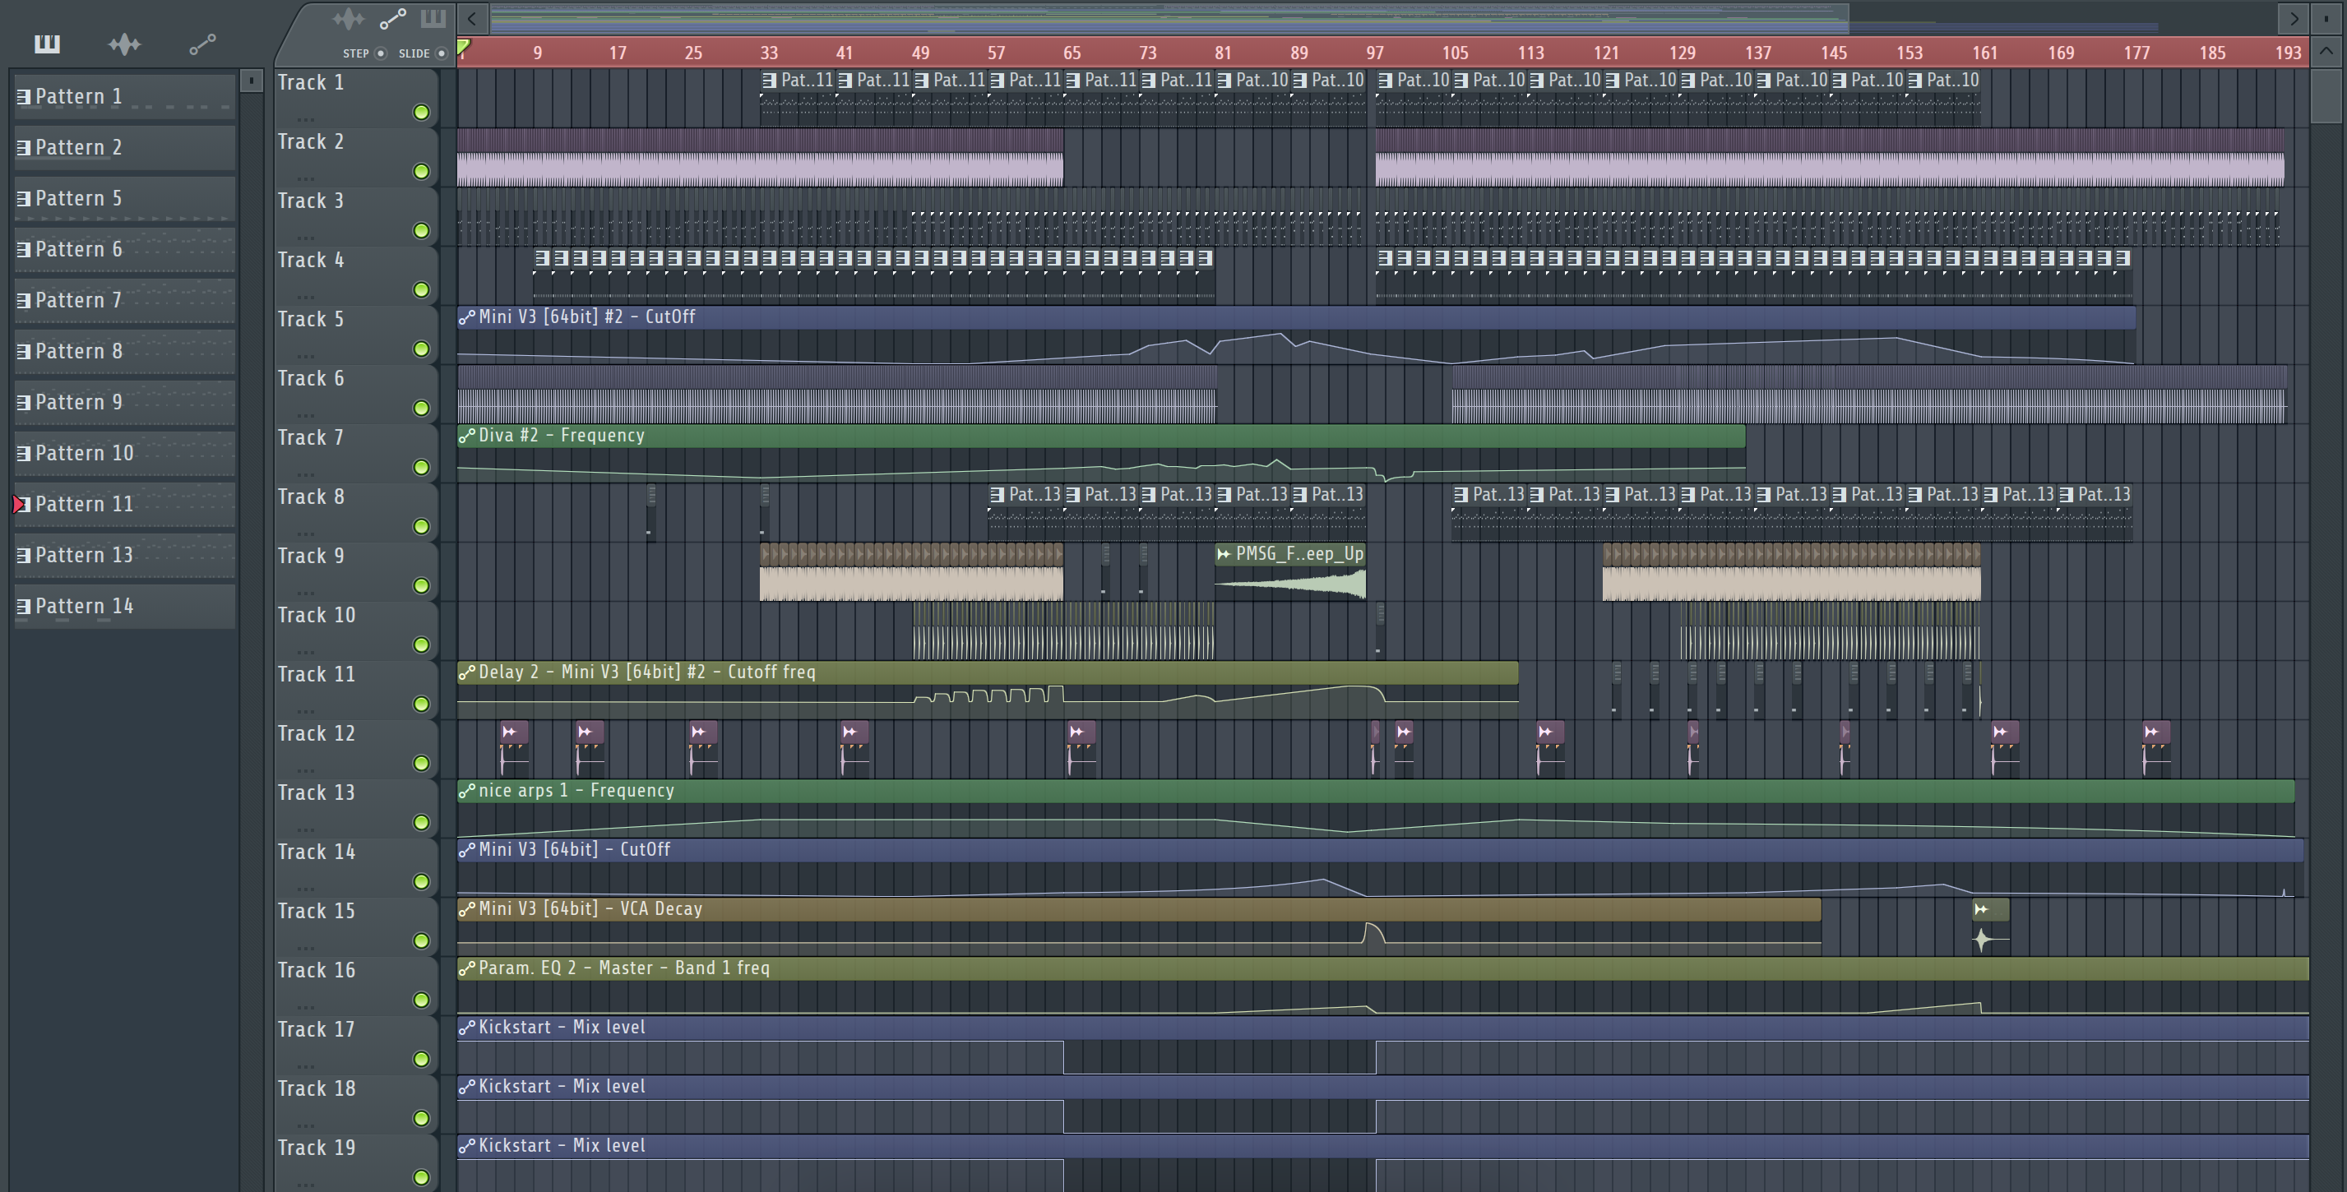The width and height of the screenshot is (2347, 1192).
Task: Select Pattern 2 in the picker
Action: (x=125, y=147)
